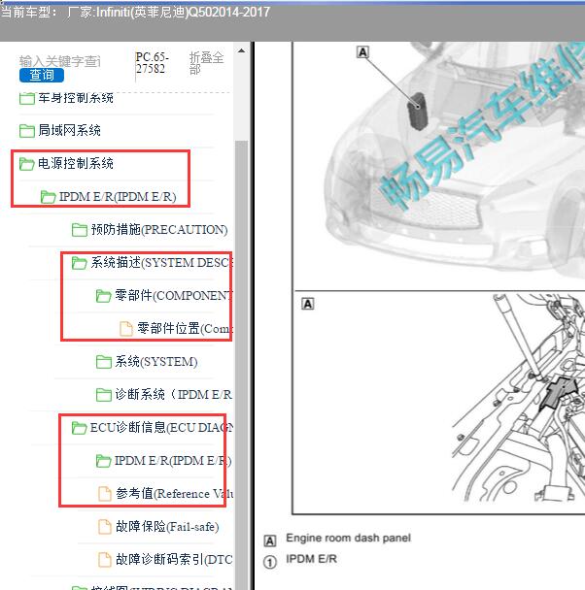Click label A on the car overview diagram
The width and height of the screenshot is (585, 590).
362,52
